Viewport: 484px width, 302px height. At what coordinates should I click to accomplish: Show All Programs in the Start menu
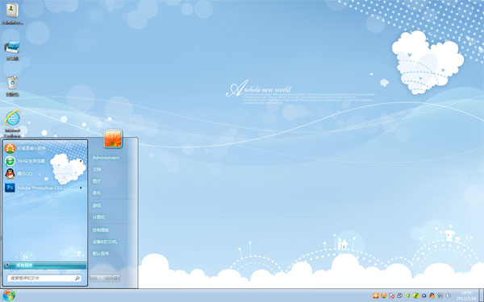tap(45, 265)
